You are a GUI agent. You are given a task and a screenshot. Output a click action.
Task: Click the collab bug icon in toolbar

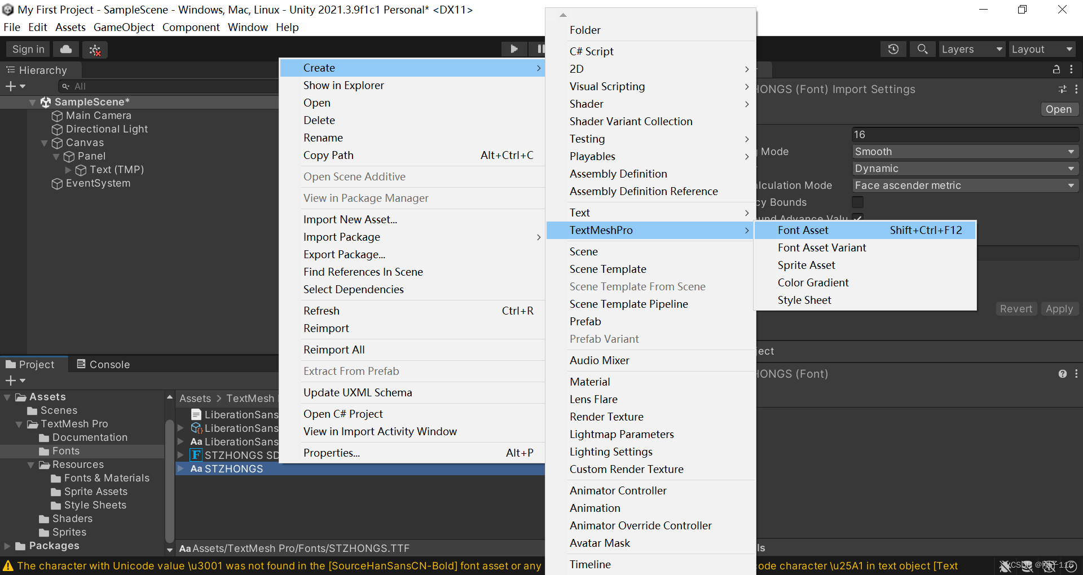[x=95, y=50]
